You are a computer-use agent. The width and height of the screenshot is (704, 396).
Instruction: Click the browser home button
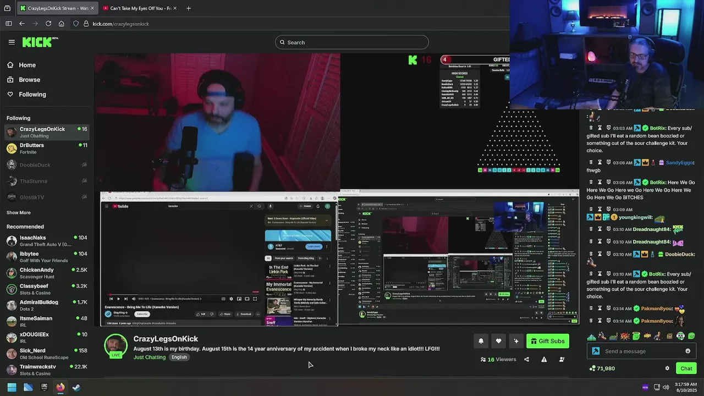coord(61,24)
